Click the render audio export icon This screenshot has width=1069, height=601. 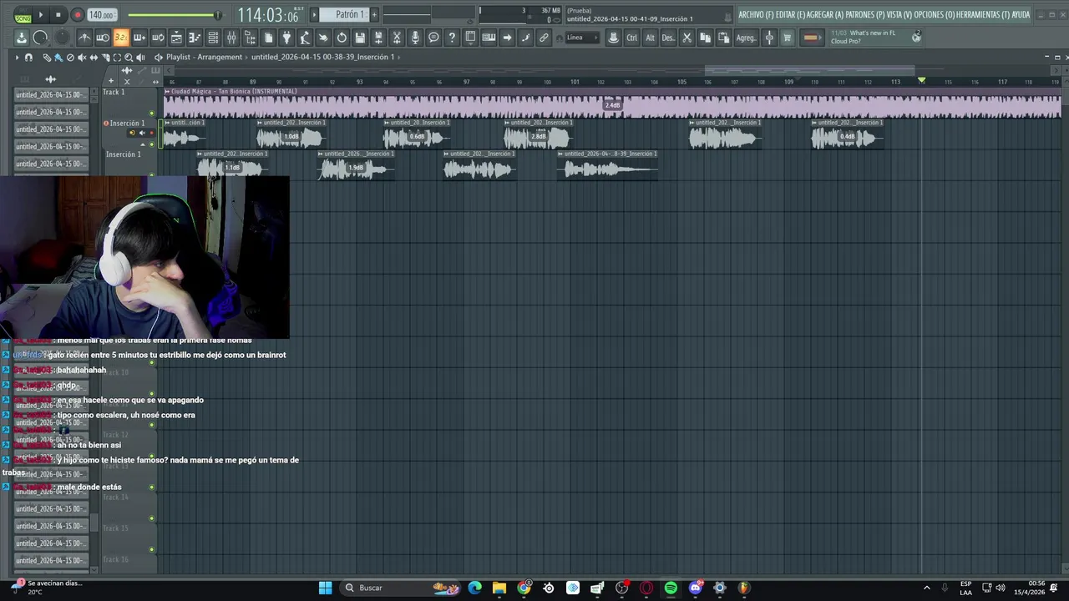tap(378, 38)
